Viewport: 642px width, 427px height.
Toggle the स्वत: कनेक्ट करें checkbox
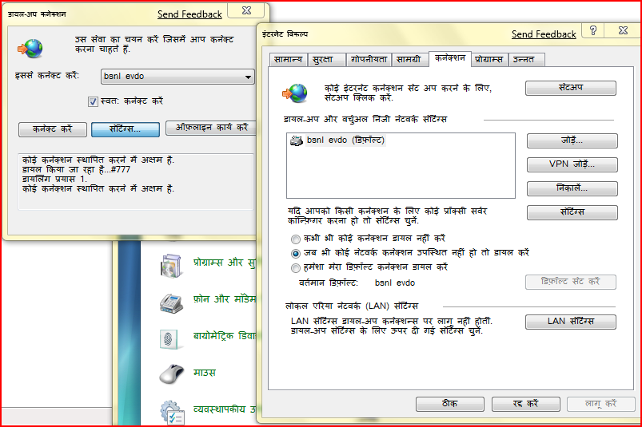pyautogui.click(x=93, y=101)
